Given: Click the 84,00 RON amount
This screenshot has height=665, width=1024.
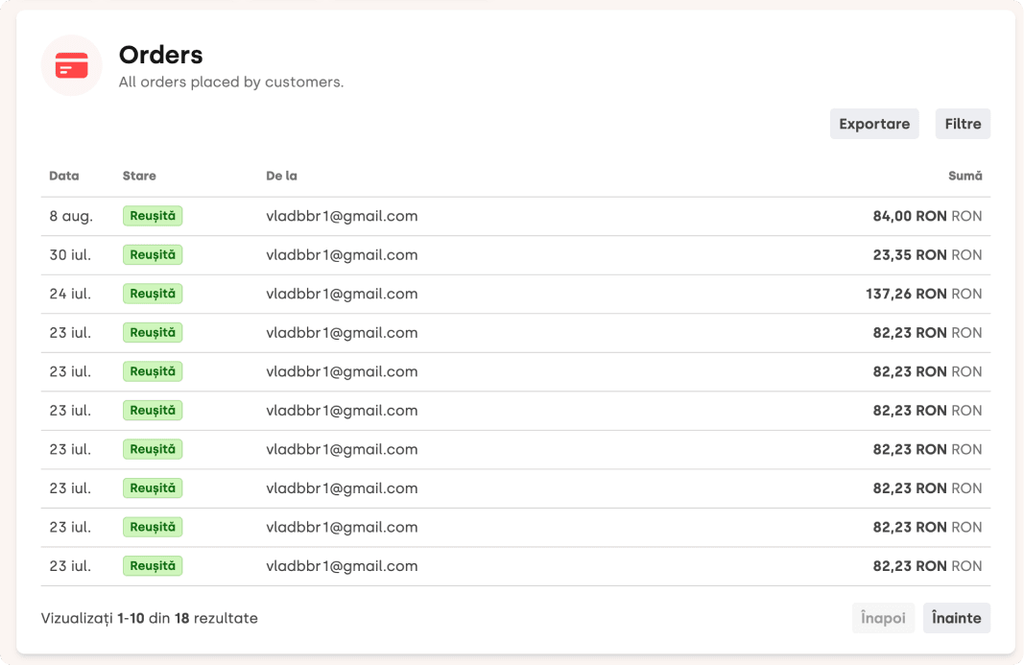Looking at the screenshot, I should [x=909, y=216].
